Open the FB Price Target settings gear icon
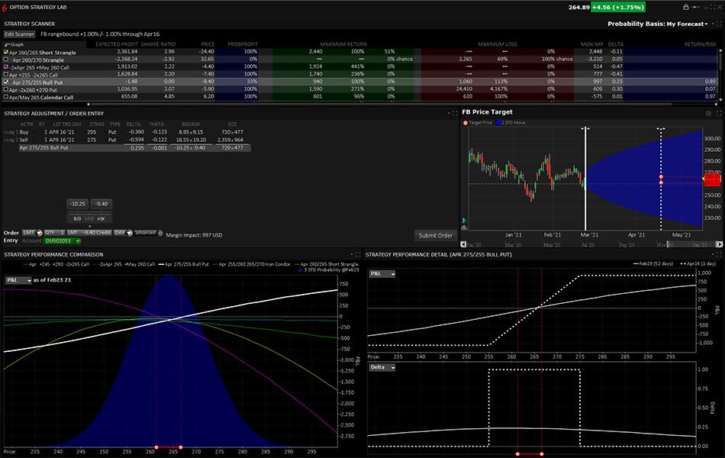The image size is (725, 458). pos(707,112)
